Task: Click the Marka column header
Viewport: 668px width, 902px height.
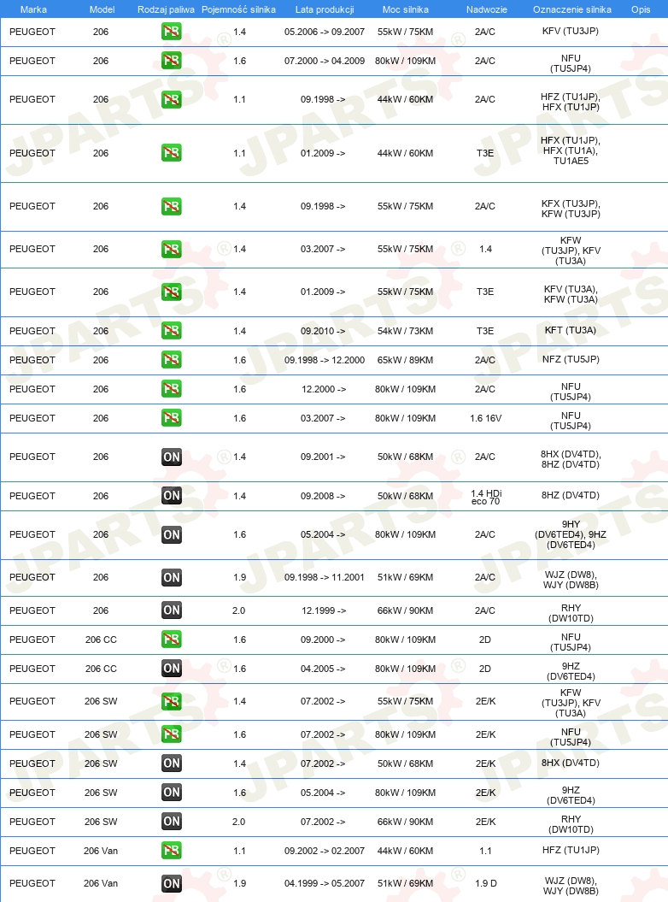Action: click(33, 9)
